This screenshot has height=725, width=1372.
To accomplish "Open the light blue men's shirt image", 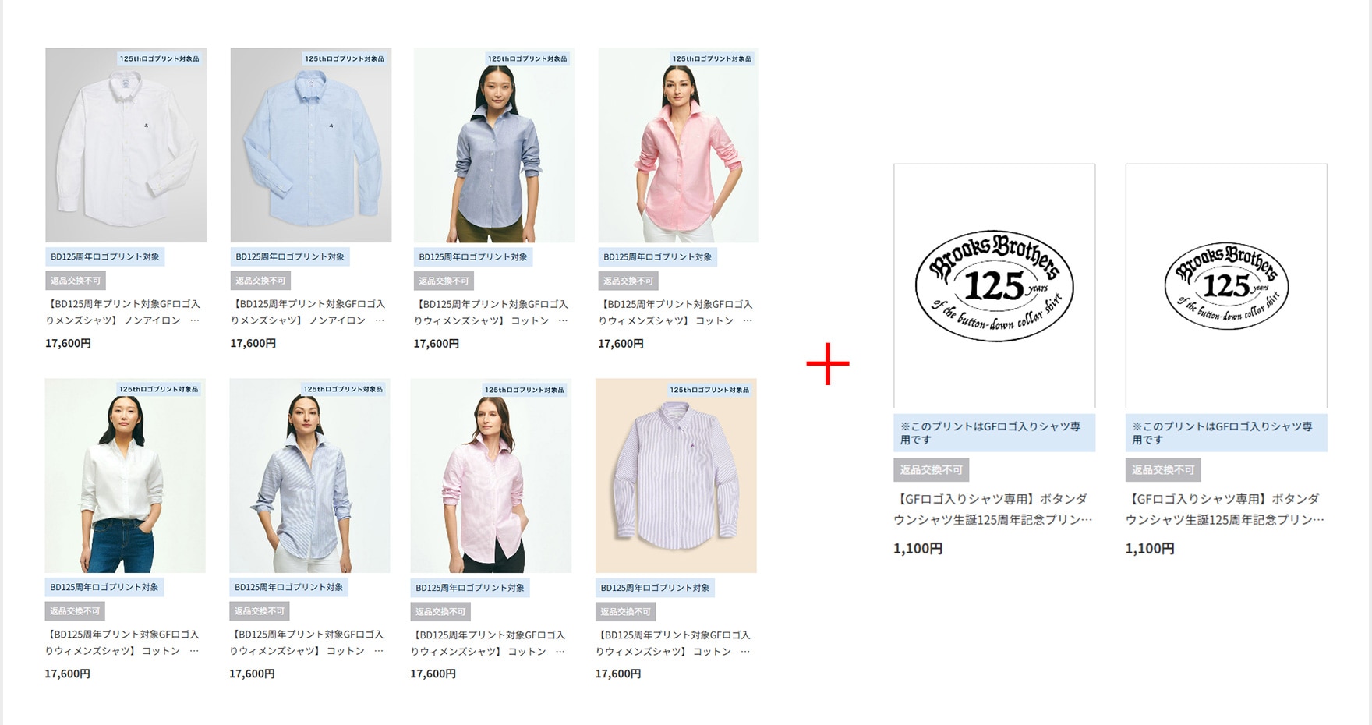I will tap(310, 145).
